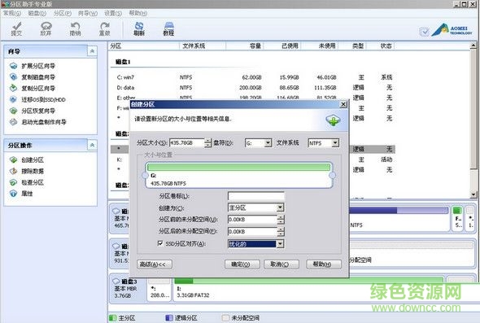Image resolution: width=480 pixels, height=323 pixels.
Task: Open the 常规 menu
Action: pos(12,13)
